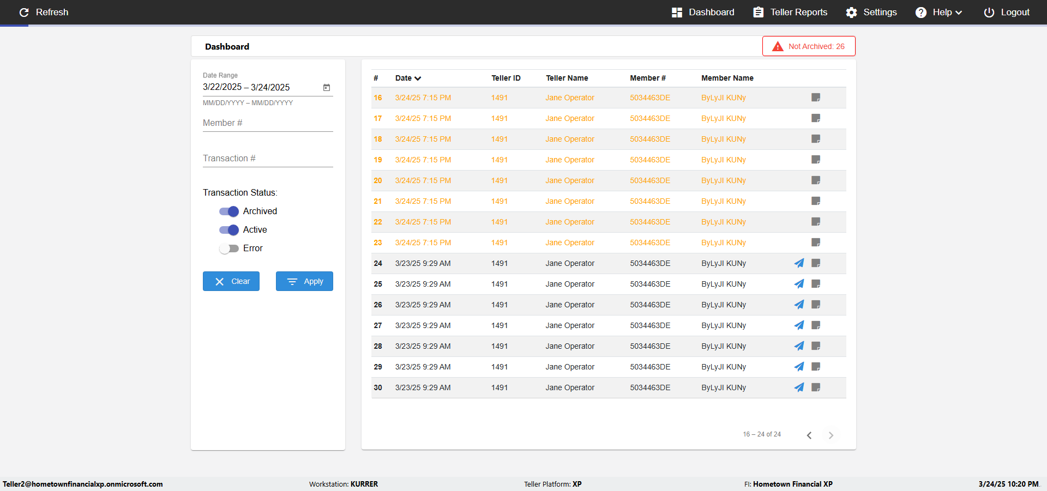
Task: Click the Not Archived warning triangle icon
Action: [778, 46]
